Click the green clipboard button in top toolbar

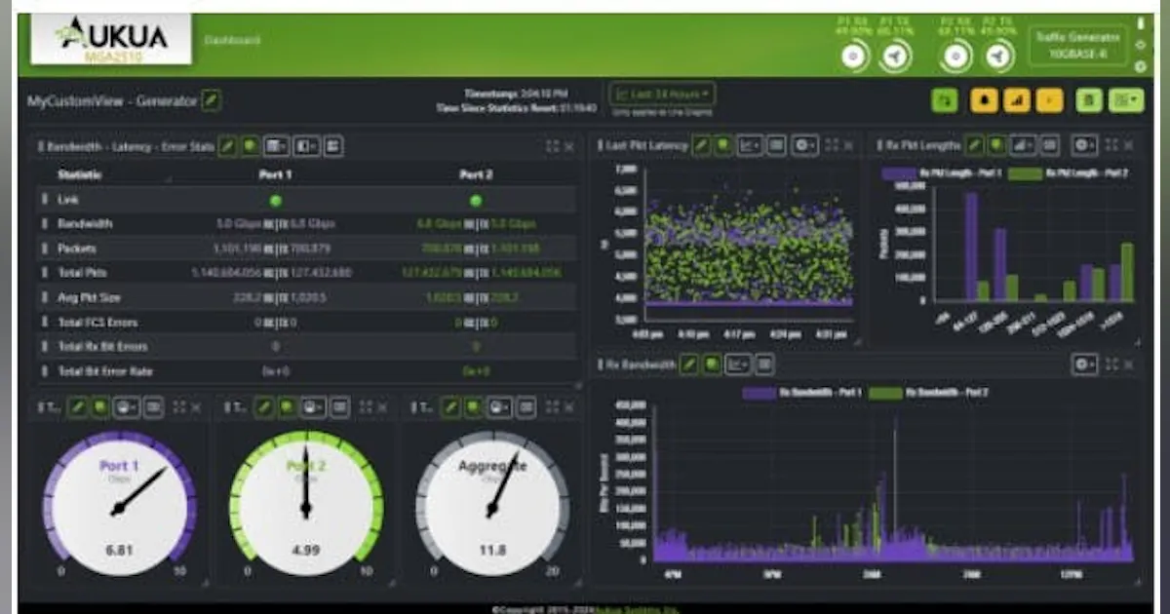(x=1089, y=100)
